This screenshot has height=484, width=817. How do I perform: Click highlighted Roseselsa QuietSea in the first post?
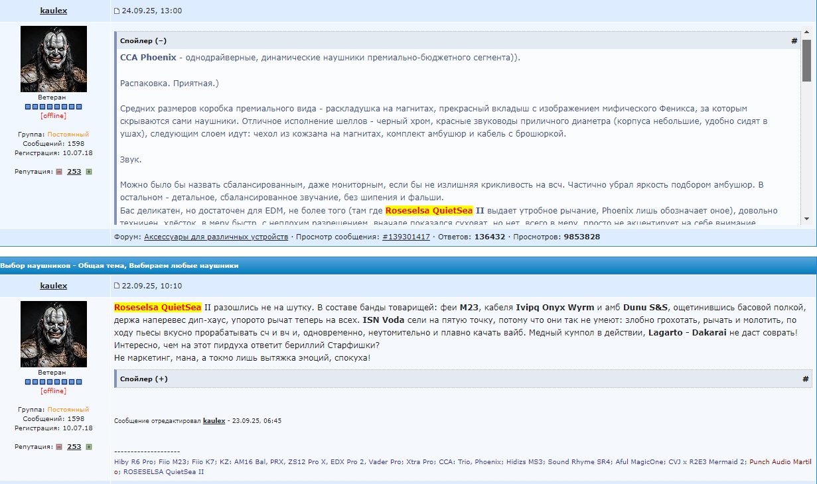click(x=429, y=211)
